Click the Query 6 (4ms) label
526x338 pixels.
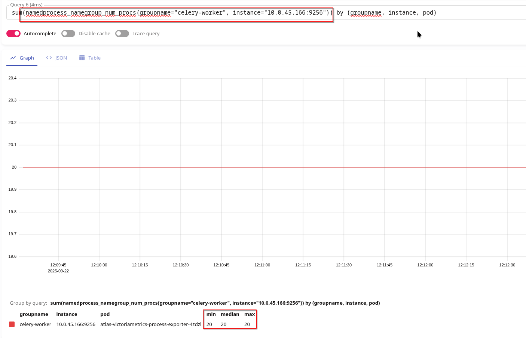27,5
